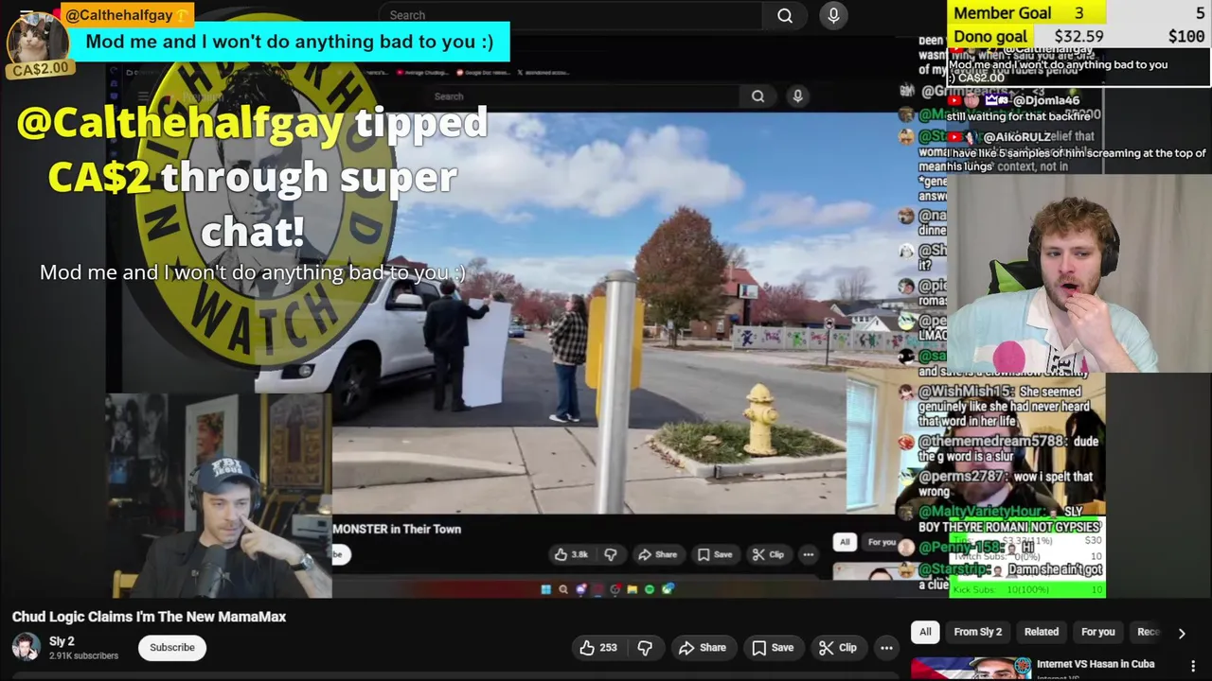Click the '$32.59' donation amount

1080,37
